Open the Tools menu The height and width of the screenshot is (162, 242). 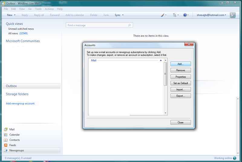[38, 9]
